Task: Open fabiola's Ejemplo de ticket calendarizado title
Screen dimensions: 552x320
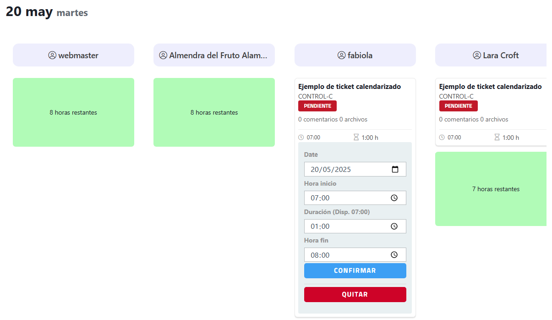Action: pos(350,87)
